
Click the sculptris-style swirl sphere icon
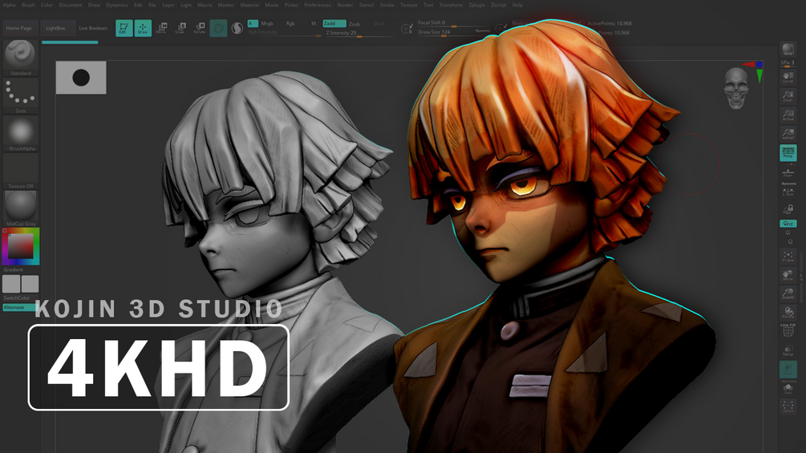[237, 28]
